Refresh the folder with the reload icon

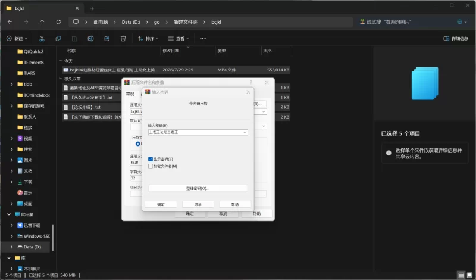58,22
